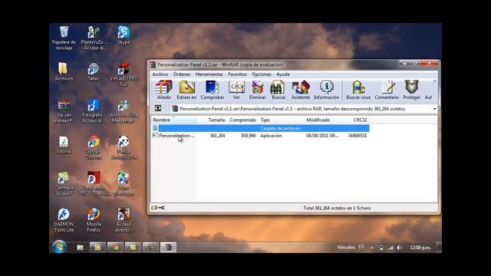Open the Favoritos menu

coord(237,74)
